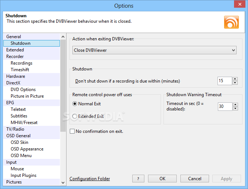Click the tree scrollbar down arrow
This screenshot has height=189, width=248.
pyautogui.click(x=63, y=183)
